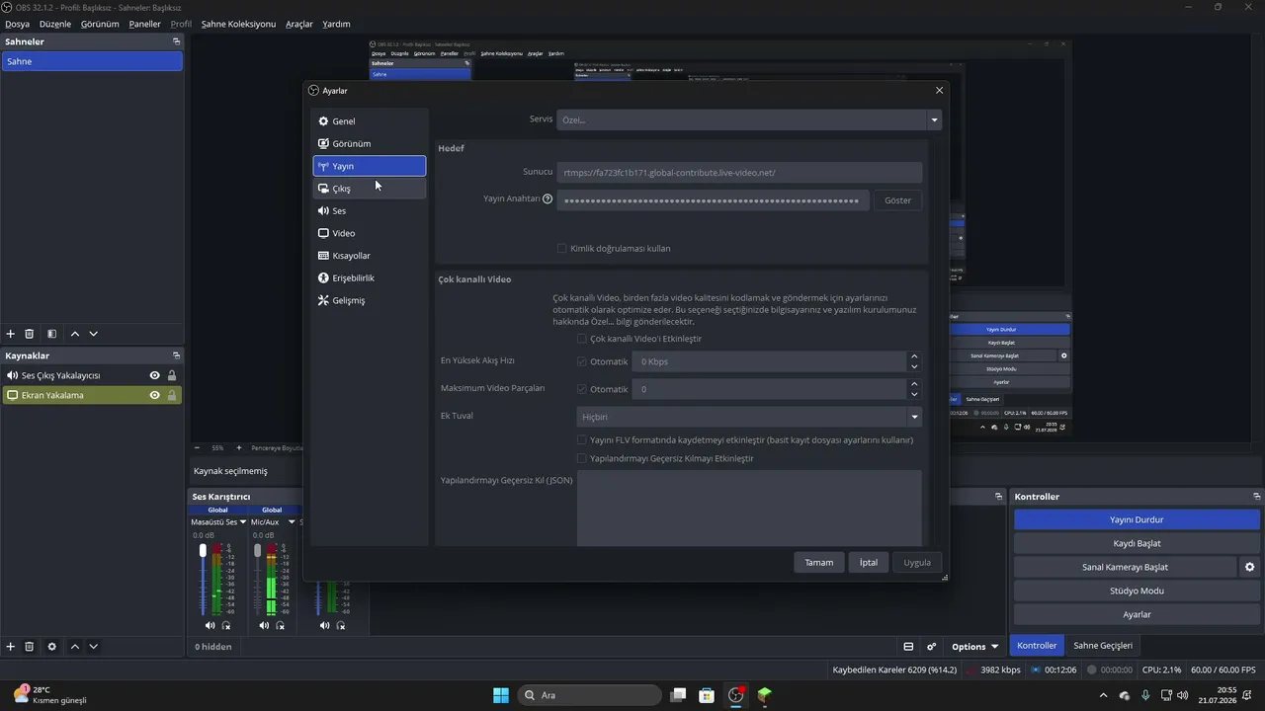This screenshot has height=711, width=1265.
Task: Stop streaming with Yayını Durdur
Action: (x=1137, y=519)
